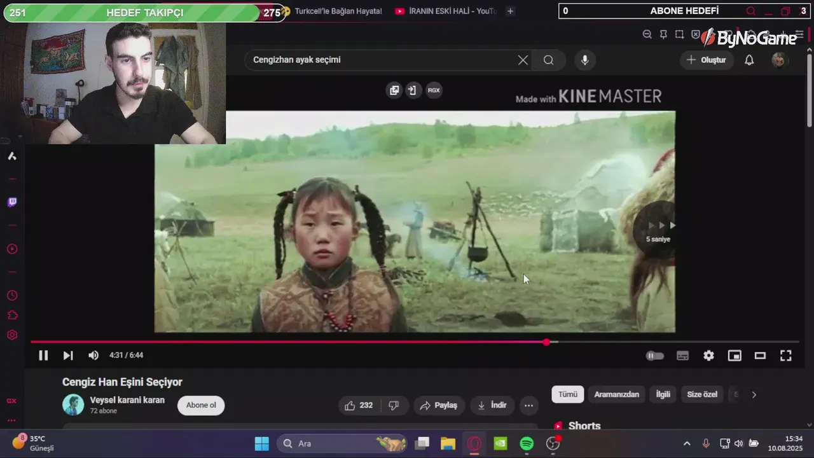Screen dimensions: 814x458
Task: Open the sidebar player icon
Action: click(x=12, y=249)
